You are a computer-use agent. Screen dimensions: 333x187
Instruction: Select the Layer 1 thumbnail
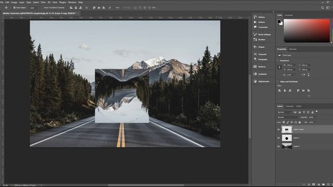pos(287,138)
